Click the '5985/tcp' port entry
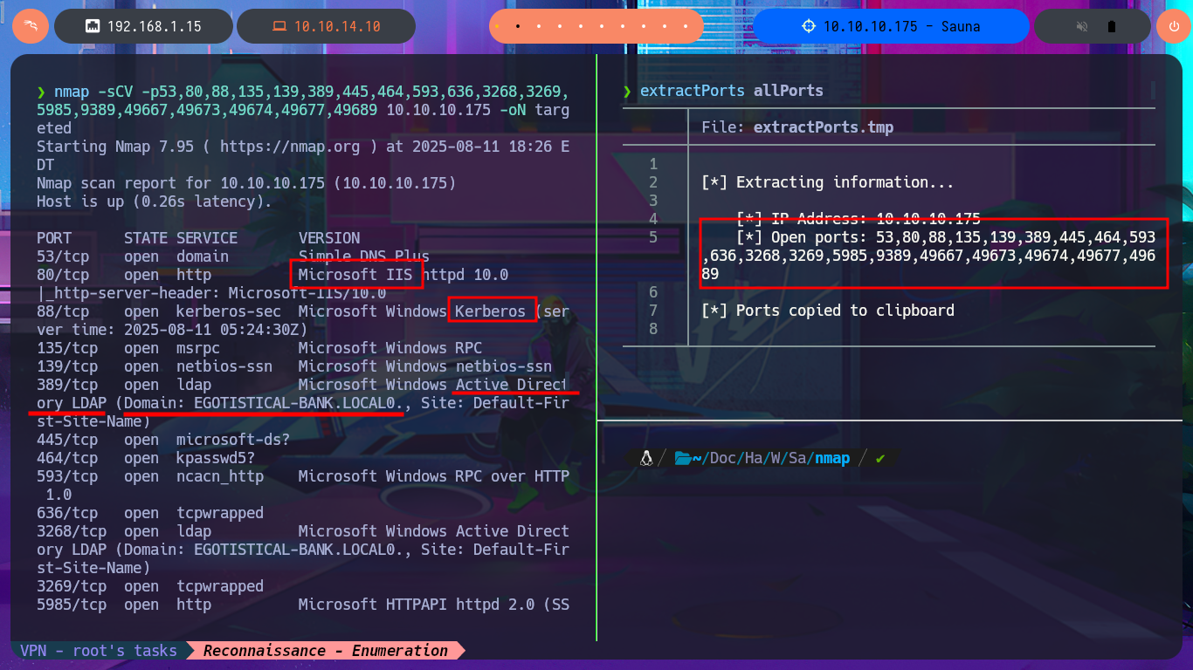This screenshot has width=1193, height=670. tap(72, 605)
